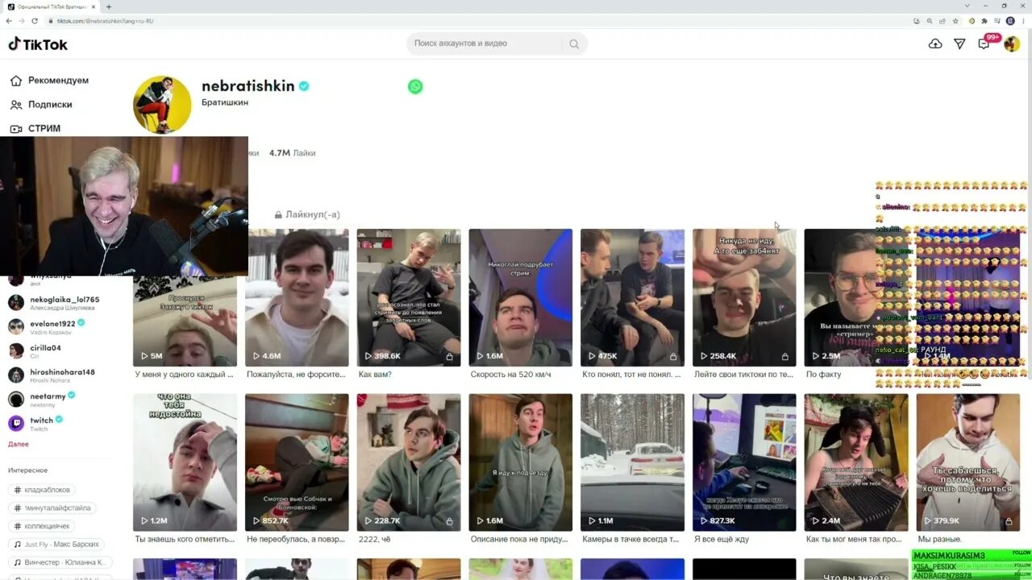Open the upload video cloud icon
Screen dimensions: 1032x580
(935, 43)
